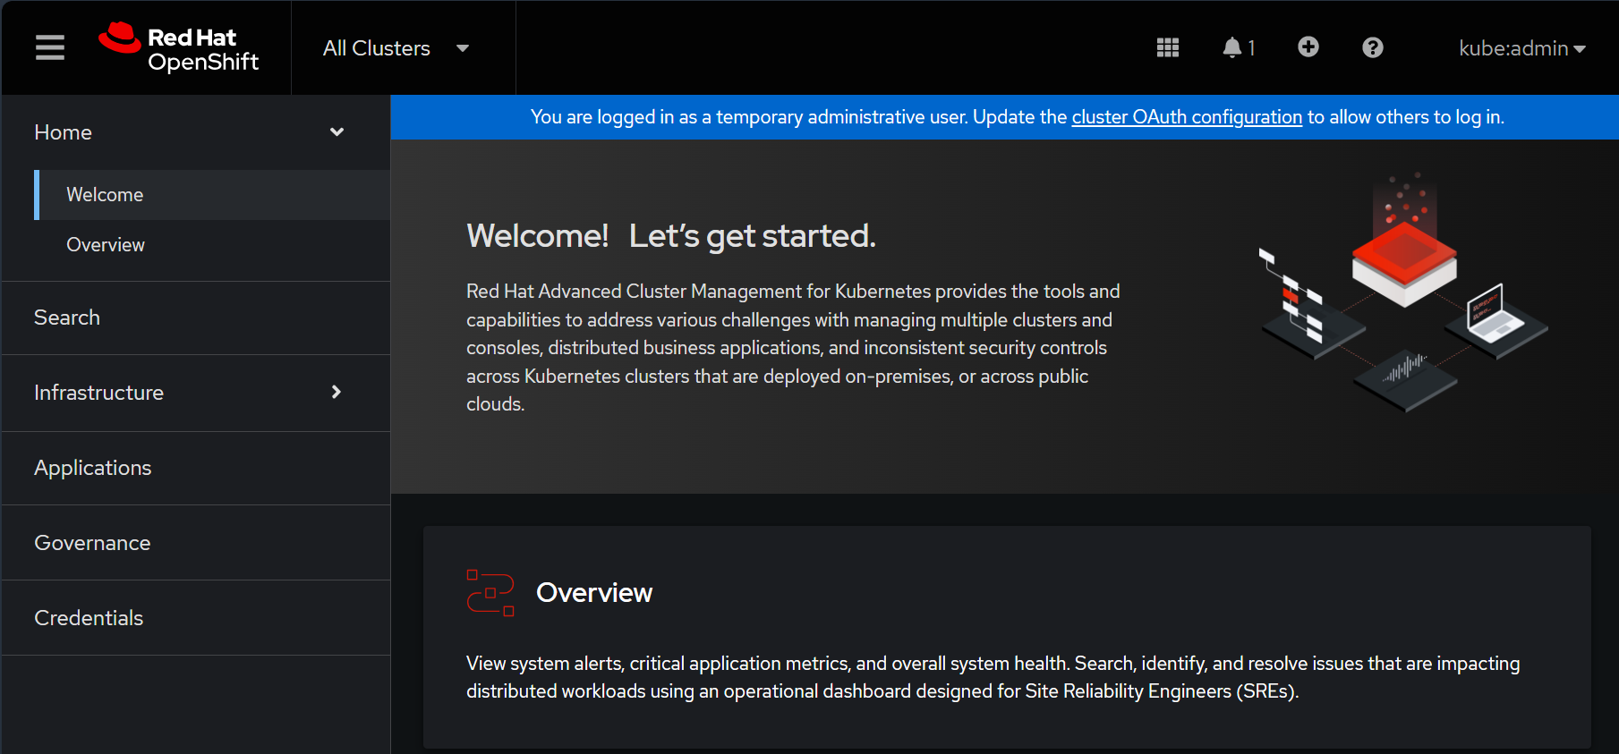
Task: Click the Overview card description text
Action: click(x=993, y=677)
